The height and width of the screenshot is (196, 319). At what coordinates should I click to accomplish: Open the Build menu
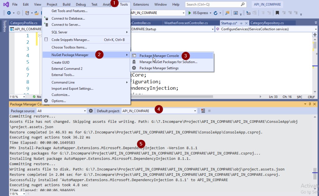pyautogui.click(x=66, y=4)
